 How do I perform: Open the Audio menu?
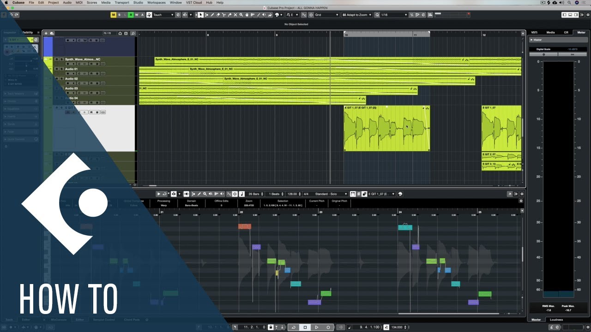pyautogui.click(x=67, y=2)
